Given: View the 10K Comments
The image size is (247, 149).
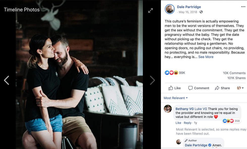Looking at the screenshot, I should point(234,73).
